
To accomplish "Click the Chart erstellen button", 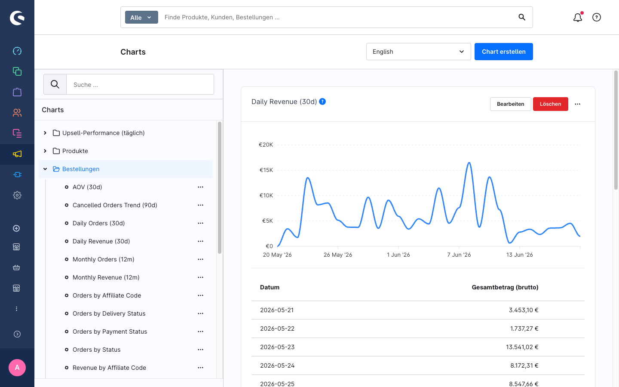I will point(504,52).
